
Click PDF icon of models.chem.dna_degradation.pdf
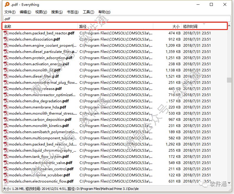point(6,101)
